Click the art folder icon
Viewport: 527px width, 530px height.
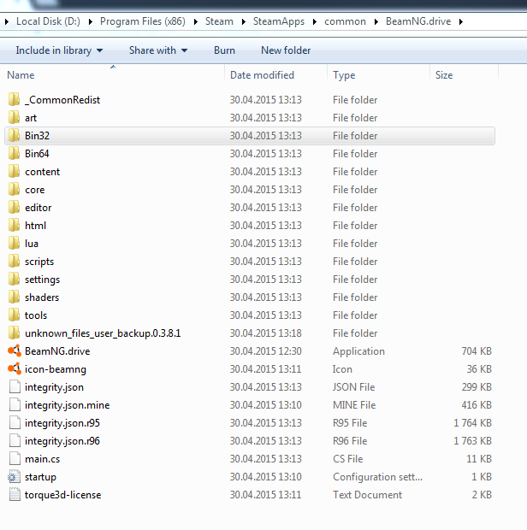[x=15, y=117]
